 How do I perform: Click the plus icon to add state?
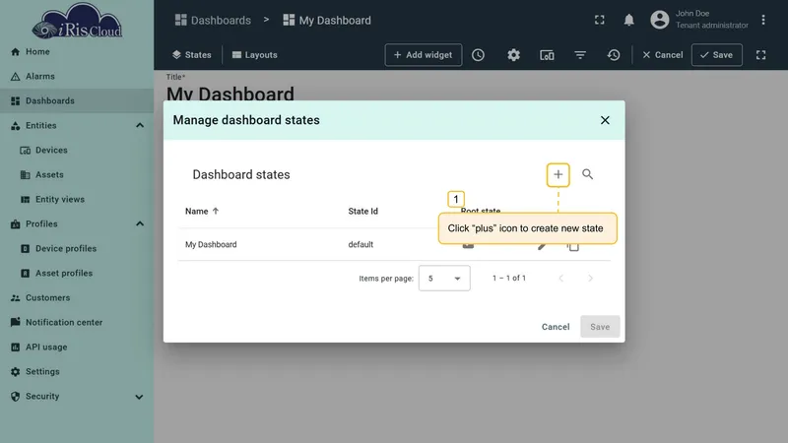(558, 175)
